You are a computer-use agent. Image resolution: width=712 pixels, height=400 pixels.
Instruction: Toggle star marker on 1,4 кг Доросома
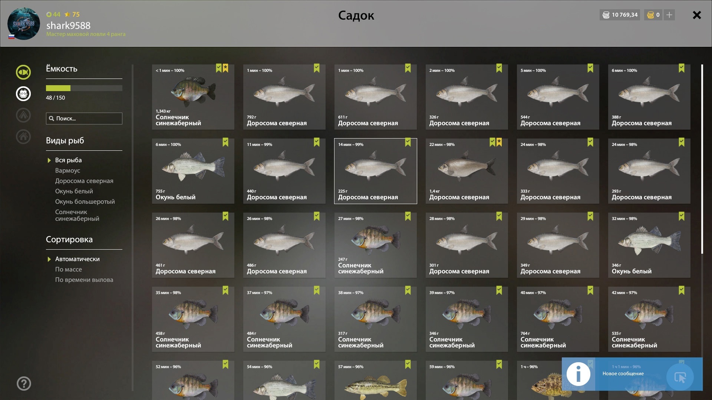coord(499,142)
